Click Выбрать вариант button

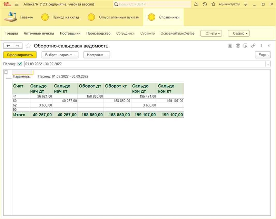(x=60, y=55)
